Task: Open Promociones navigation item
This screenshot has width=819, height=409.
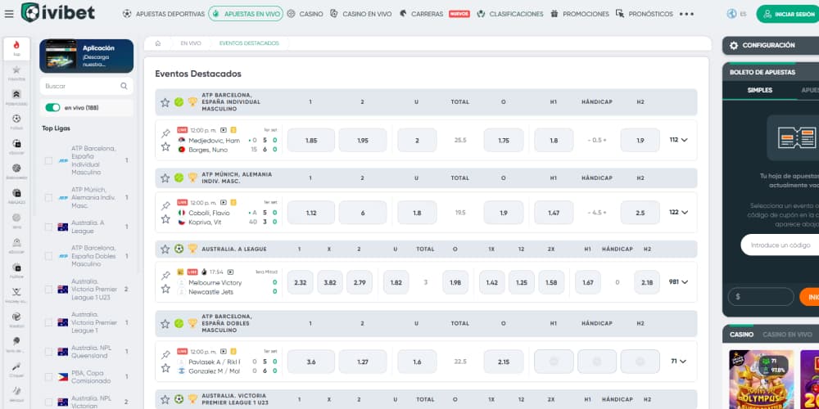Action: pyautogui.click(x=580, y=14)
